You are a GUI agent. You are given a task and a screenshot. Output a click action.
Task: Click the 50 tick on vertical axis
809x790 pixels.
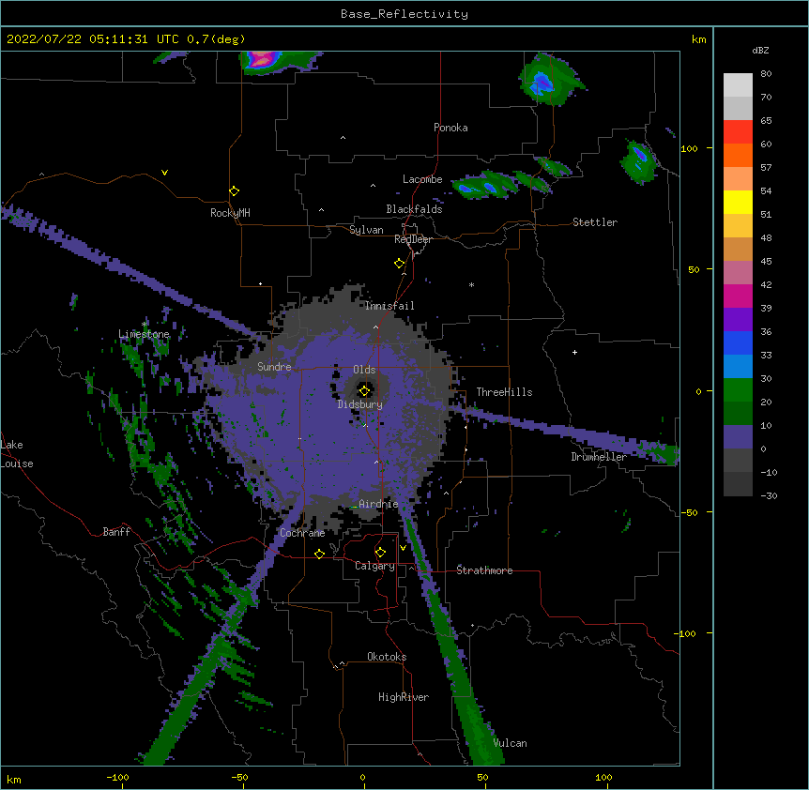pos(694,269)
